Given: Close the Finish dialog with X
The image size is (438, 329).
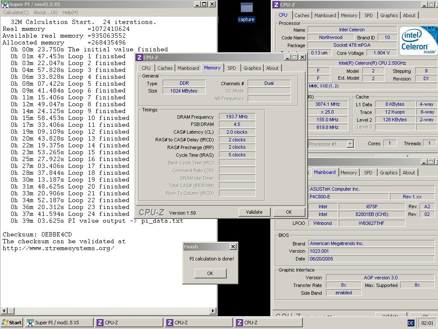Looking at the screenshot, I should pyautogui.click(x=233, y=246).
